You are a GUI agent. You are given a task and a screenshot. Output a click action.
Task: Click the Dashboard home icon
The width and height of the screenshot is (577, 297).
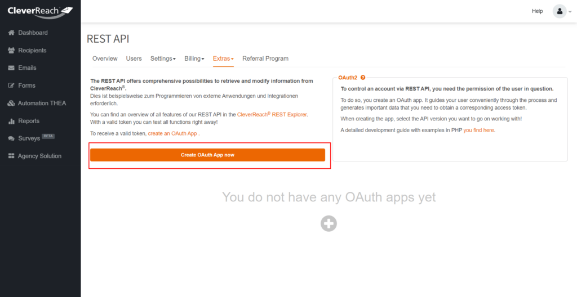tap(11, 33)
